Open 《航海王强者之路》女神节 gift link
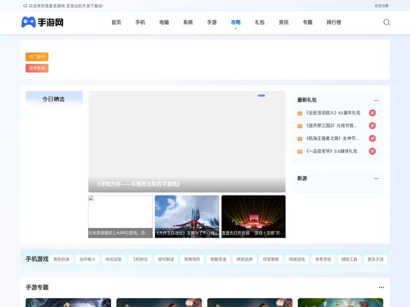Screen dimensions: 410x307 (x=333, y=138)
